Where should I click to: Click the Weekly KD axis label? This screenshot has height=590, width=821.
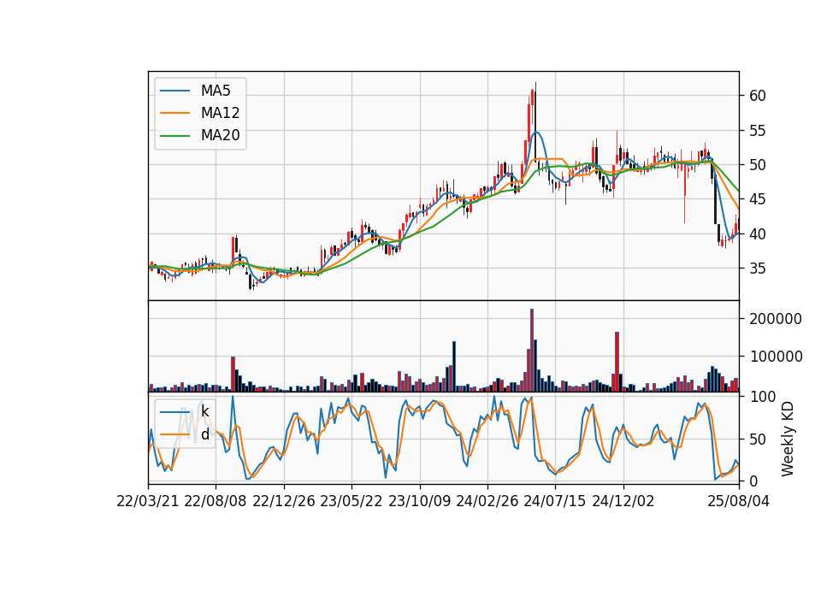[787, 439]
